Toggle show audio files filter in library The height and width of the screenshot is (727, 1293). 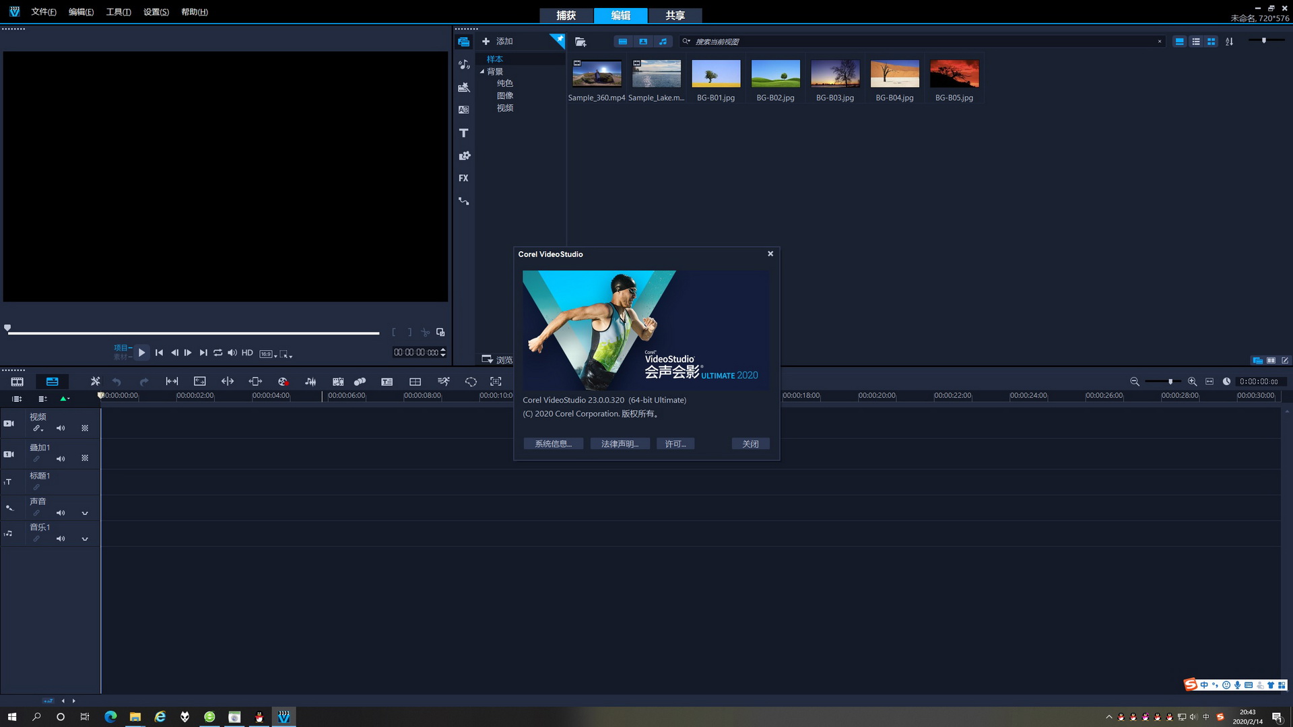(663, 42)
